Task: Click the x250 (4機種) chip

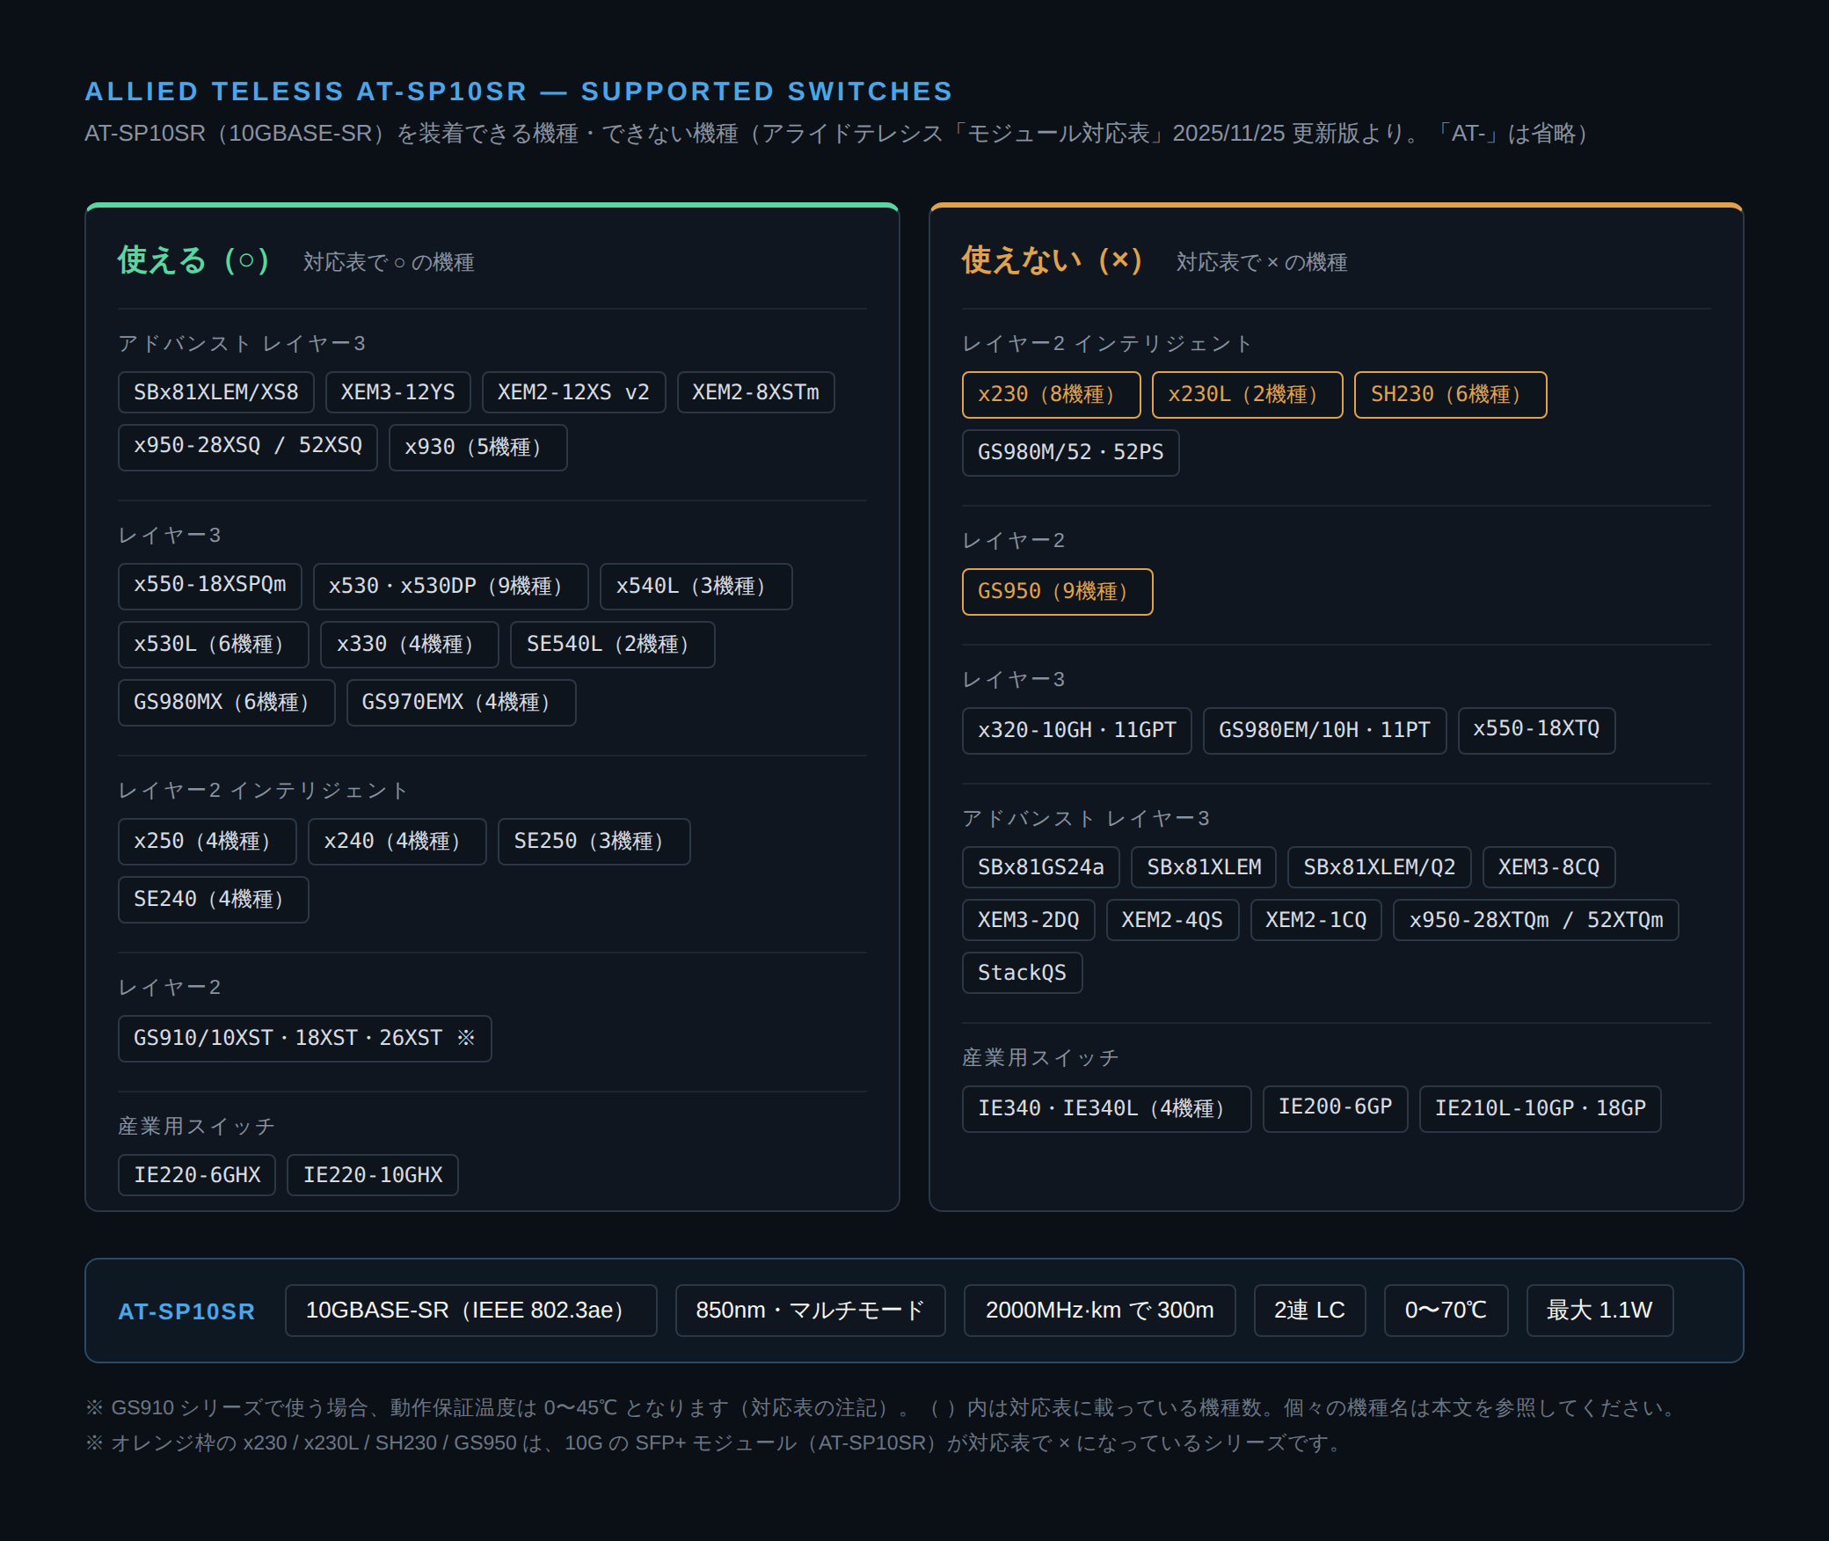Action: pos(207,841)
